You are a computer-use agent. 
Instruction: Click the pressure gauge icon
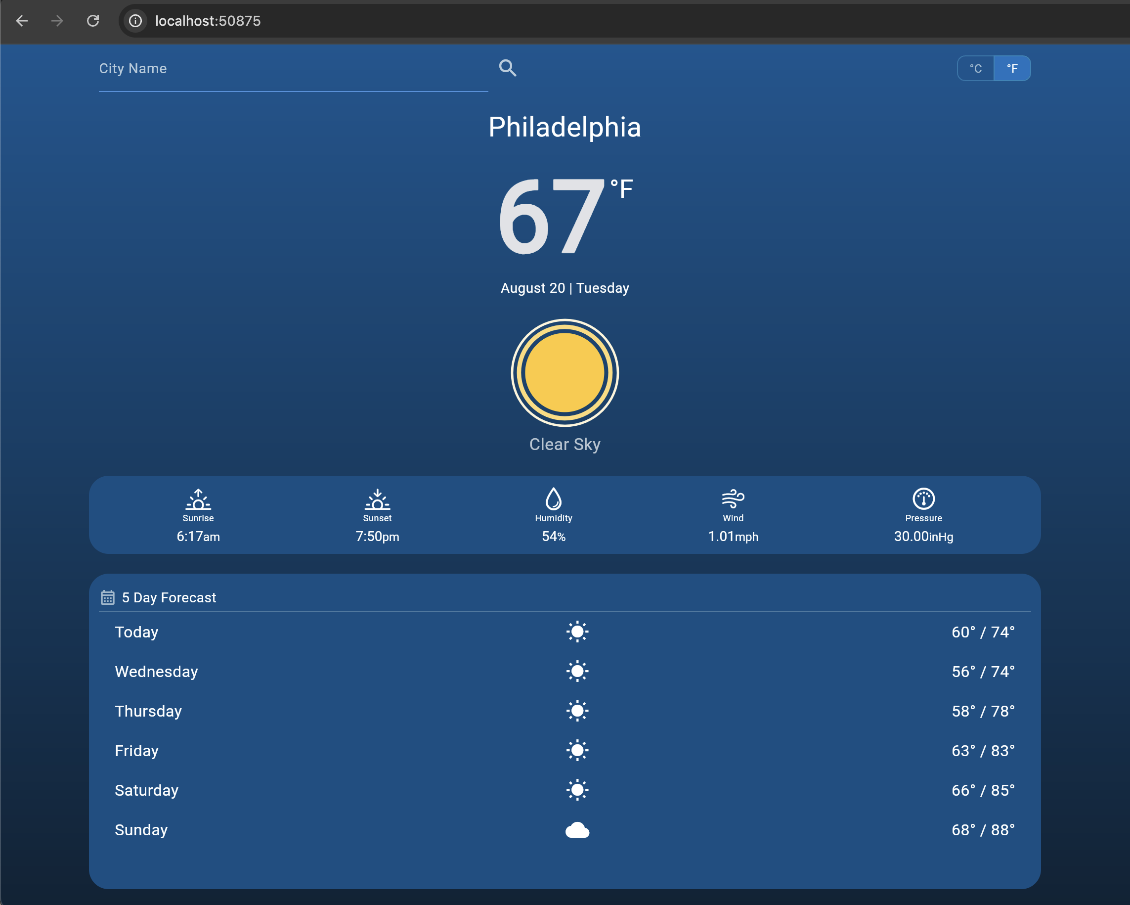[923, 498]
